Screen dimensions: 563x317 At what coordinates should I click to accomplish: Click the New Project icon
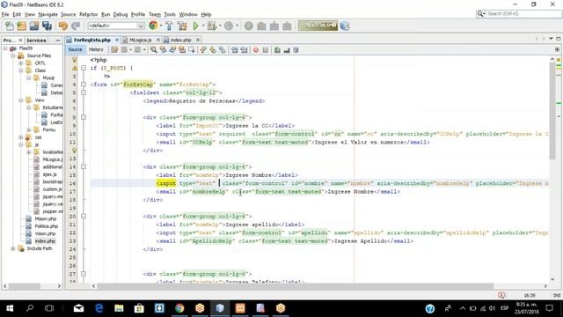[21, 26]
